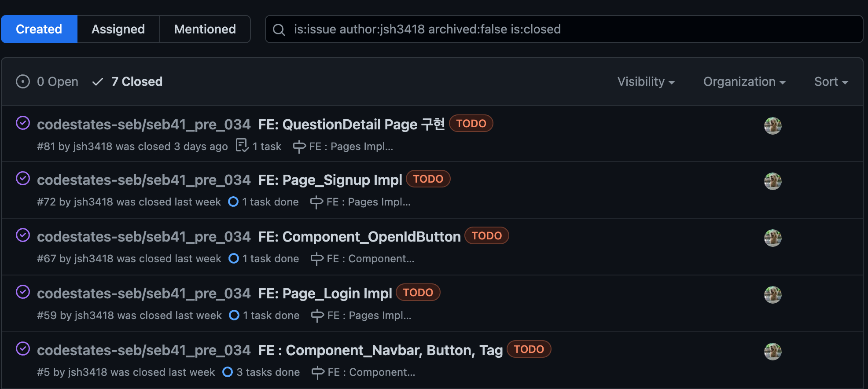Screen dimensions: 868x389
Task: Open assignee avatar on QuestionDetail Page row
Action: [772, 125]
